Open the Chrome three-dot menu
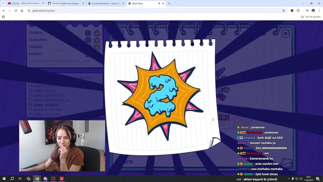Viewport: 323px width, 182px height. coord(319,11)
